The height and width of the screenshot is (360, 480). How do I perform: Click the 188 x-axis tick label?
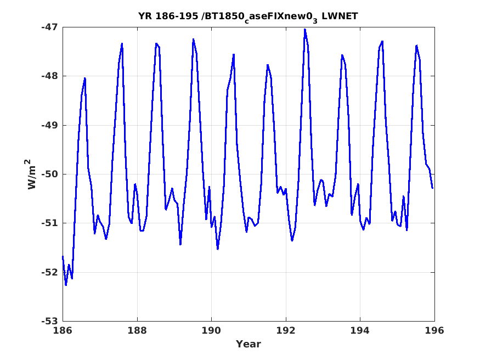point(137,330)
